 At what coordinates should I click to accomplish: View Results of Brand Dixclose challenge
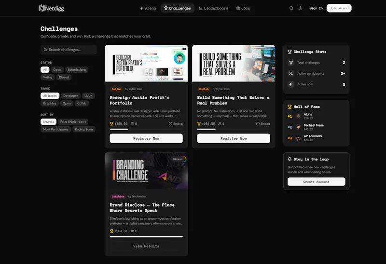(146, 246)
